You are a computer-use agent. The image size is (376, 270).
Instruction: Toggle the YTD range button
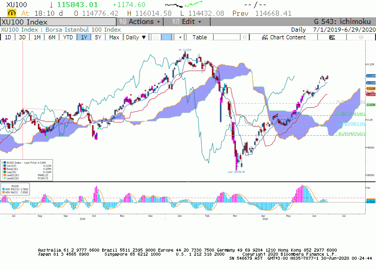(x=68, y=37)
